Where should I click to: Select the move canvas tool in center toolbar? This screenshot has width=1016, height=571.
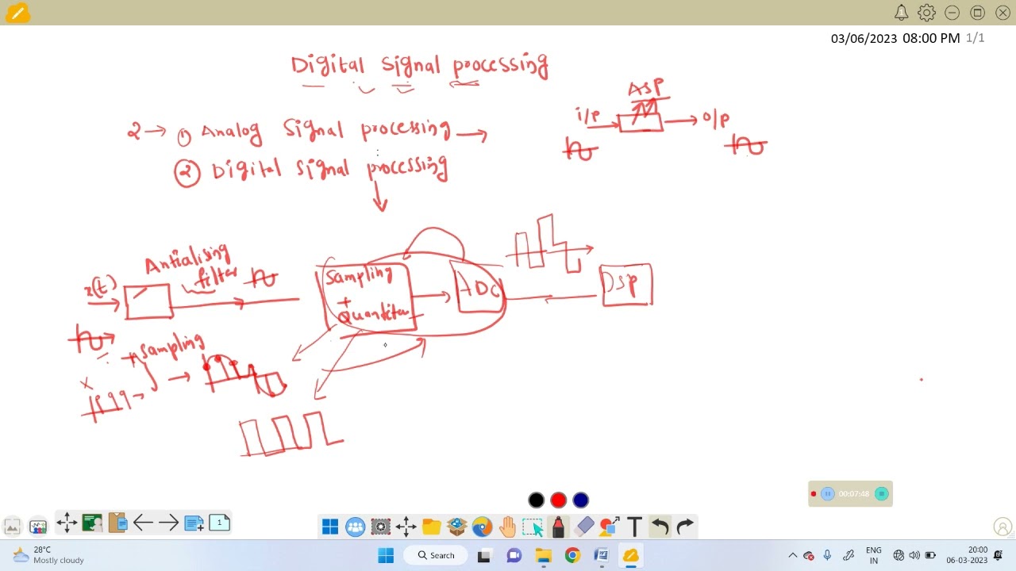(406, 527)
